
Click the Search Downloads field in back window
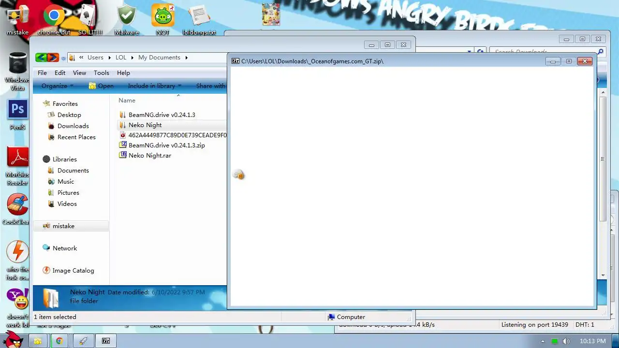click(x=546, y=51)
